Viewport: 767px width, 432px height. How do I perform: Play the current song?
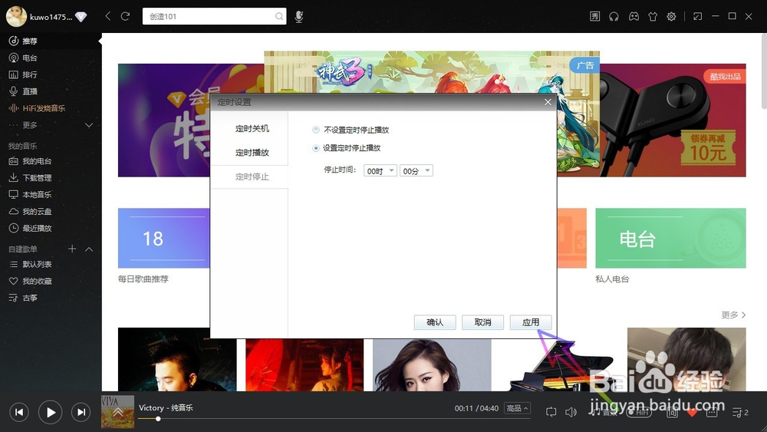point(51,412)
